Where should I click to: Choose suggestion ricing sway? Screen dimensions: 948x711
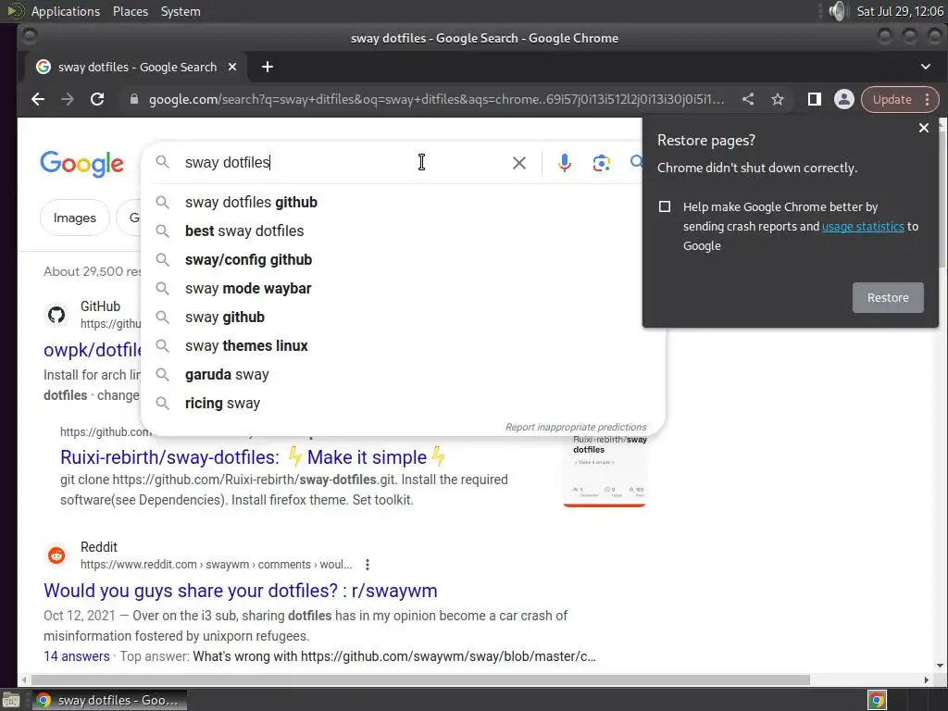click(403, 404)
